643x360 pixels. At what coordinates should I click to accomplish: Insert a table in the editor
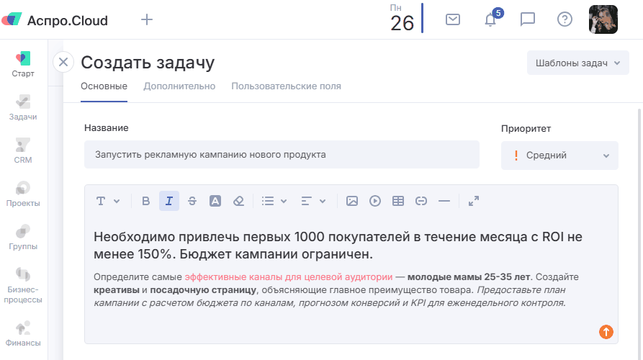398,201
